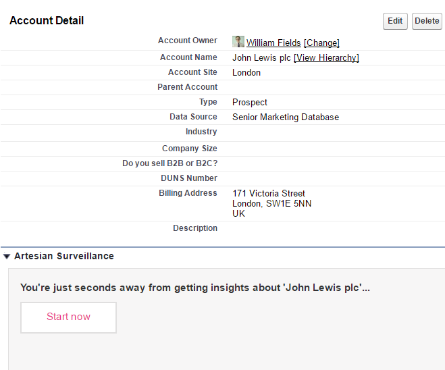Select the Account Detail heading
Viewport: 445px width, 370px height.
[47, 21]
